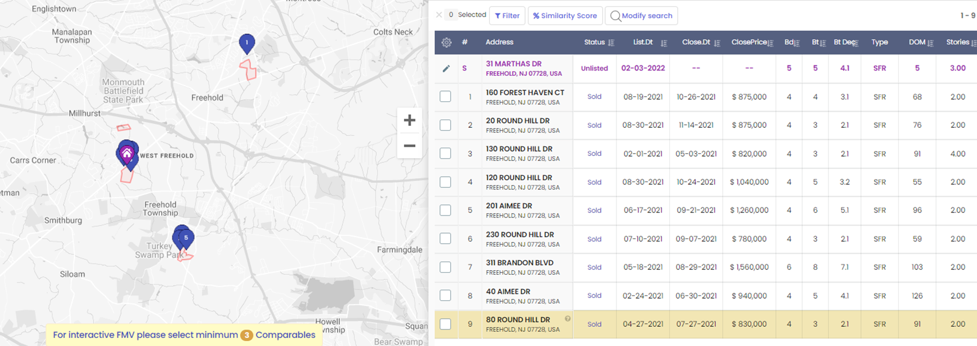Image resolution: width=977 pixels, height=346 pixels.
Task: Click the pencil edit icon for subject property
Action: point(446,68)
